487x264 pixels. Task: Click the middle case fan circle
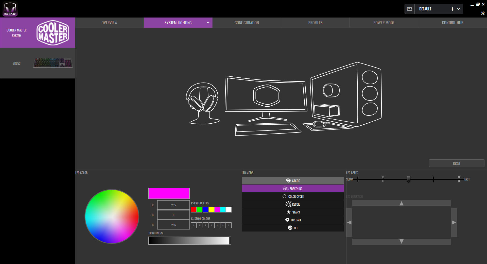370,93
